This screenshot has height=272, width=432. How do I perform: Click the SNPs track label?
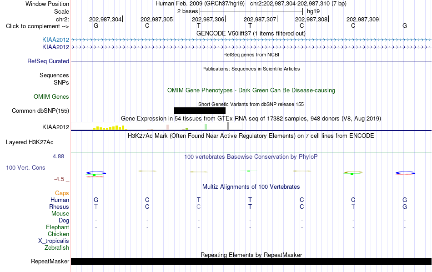click(61, 82)
